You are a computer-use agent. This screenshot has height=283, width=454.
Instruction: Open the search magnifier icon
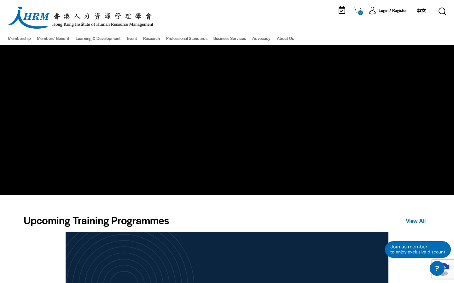[x=442, y=11]
